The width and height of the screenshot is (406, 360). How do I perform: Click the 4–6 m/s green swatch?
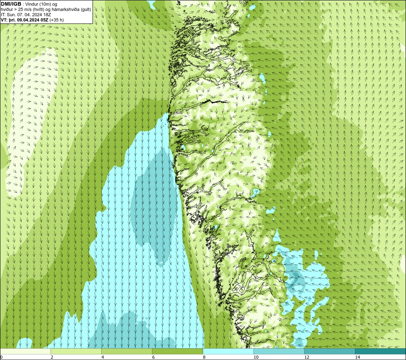point(127,351)
